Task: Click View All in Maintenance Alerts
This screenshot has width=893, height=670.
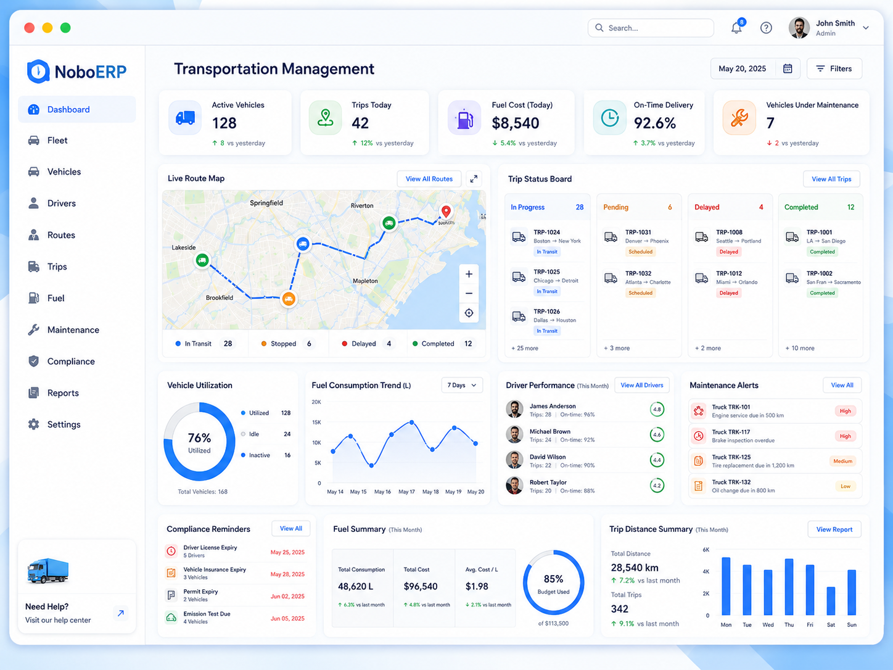Action: (842, 385)
